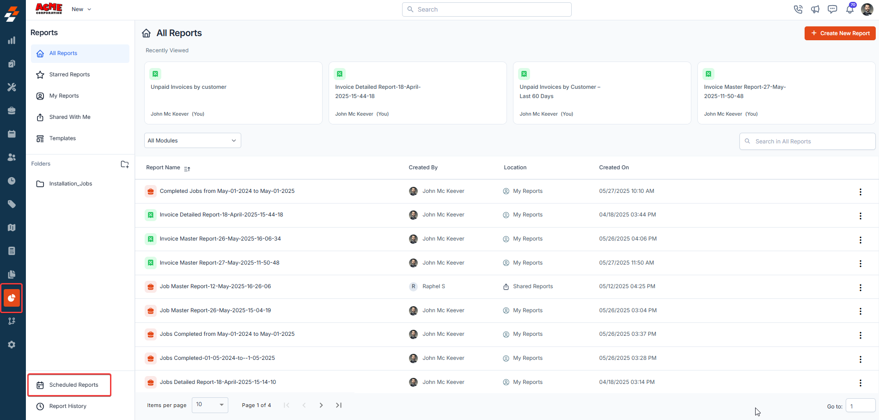Open Starred Reports in sidebar

click(80, 74)
